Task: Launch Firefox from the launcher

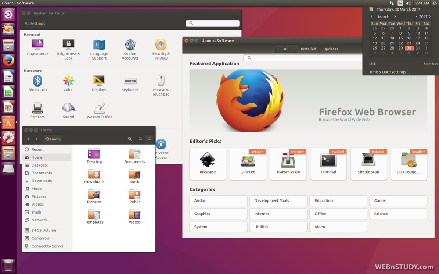Action: [8, 60]
